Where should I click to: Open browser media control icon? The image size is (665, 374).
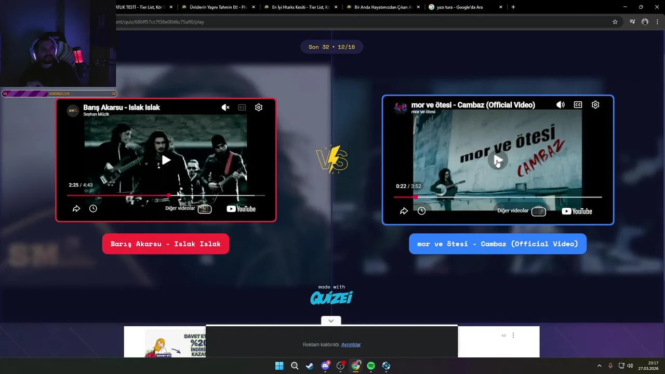tap(632, 22)
